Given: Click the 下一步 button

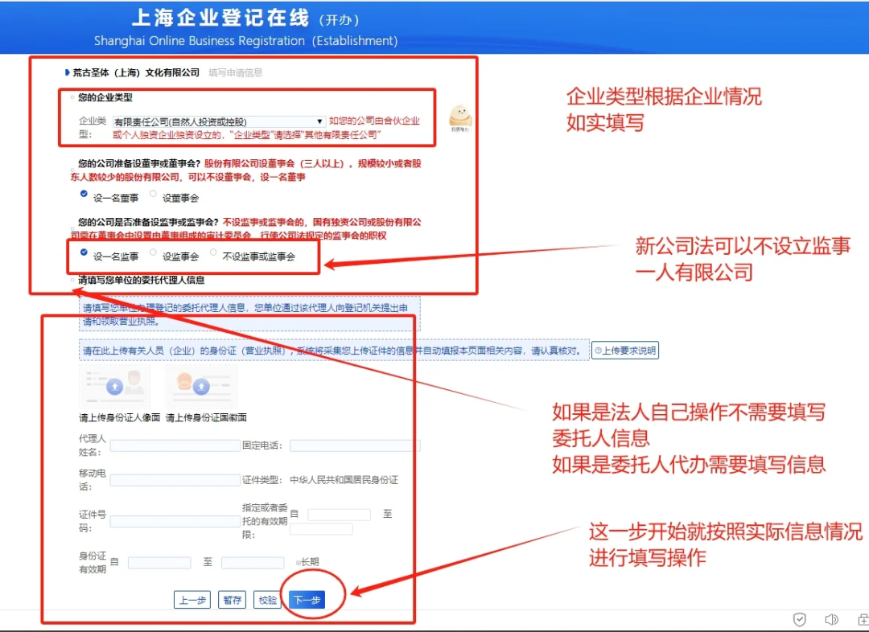Looking at the screenshot, I should [307, 600].
